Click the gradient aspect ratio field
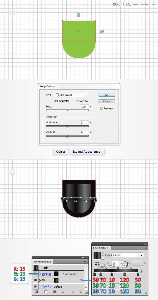158x300 pixels. (137, 264)
